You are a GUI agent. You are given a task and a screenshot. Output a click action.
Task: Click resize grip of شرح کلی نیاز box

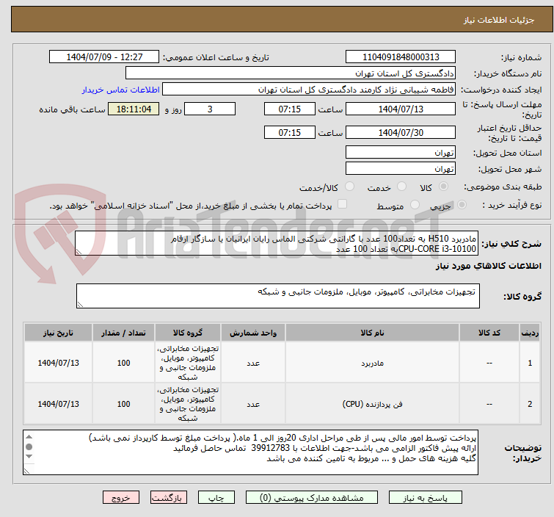[x=79, y=251]
